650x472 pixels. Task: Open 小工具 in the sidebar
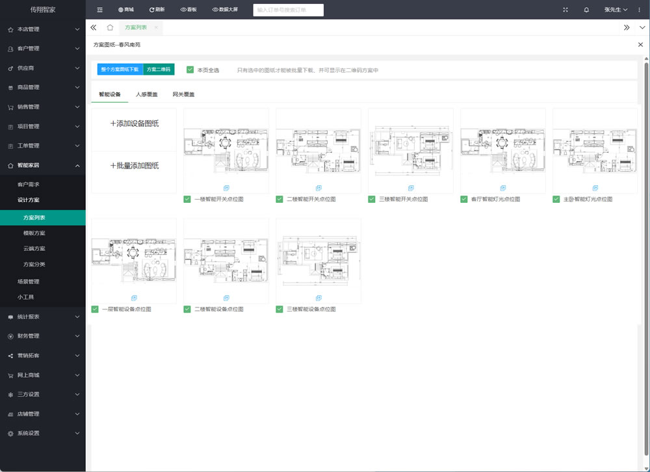point(43,297)
